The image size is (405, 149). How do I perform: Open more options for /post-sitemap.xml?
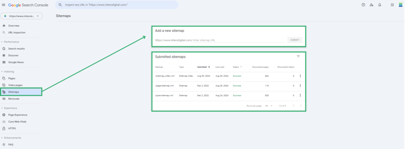(300, 95)
